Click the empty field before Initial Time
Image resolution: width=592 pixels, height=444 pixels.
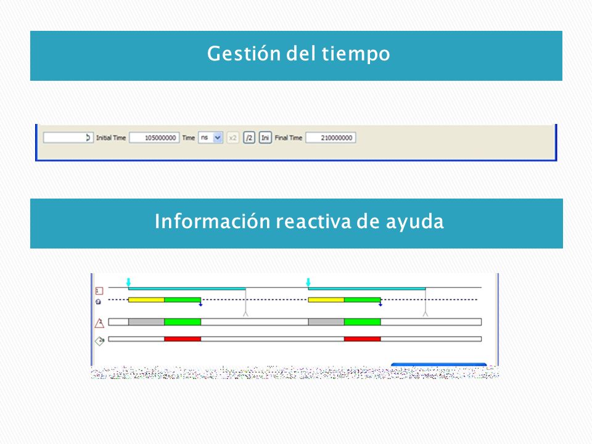tap(68, 138)
